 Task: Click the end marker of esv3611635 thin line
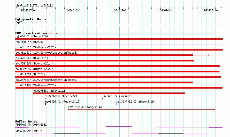coord(209,55)
